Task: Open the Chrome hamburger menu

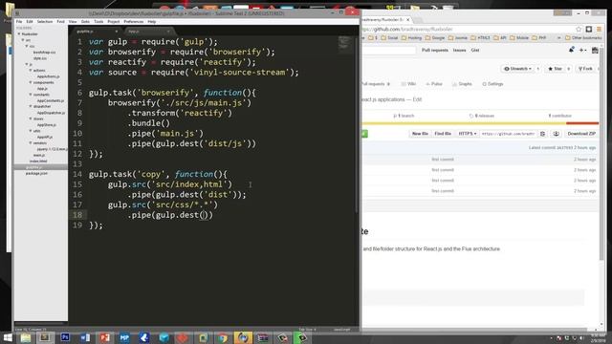Action: (599, 30)
